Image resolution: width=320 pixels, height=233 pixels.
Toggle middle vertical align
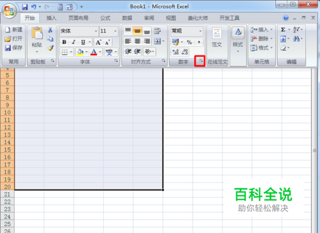pos(138,31)
